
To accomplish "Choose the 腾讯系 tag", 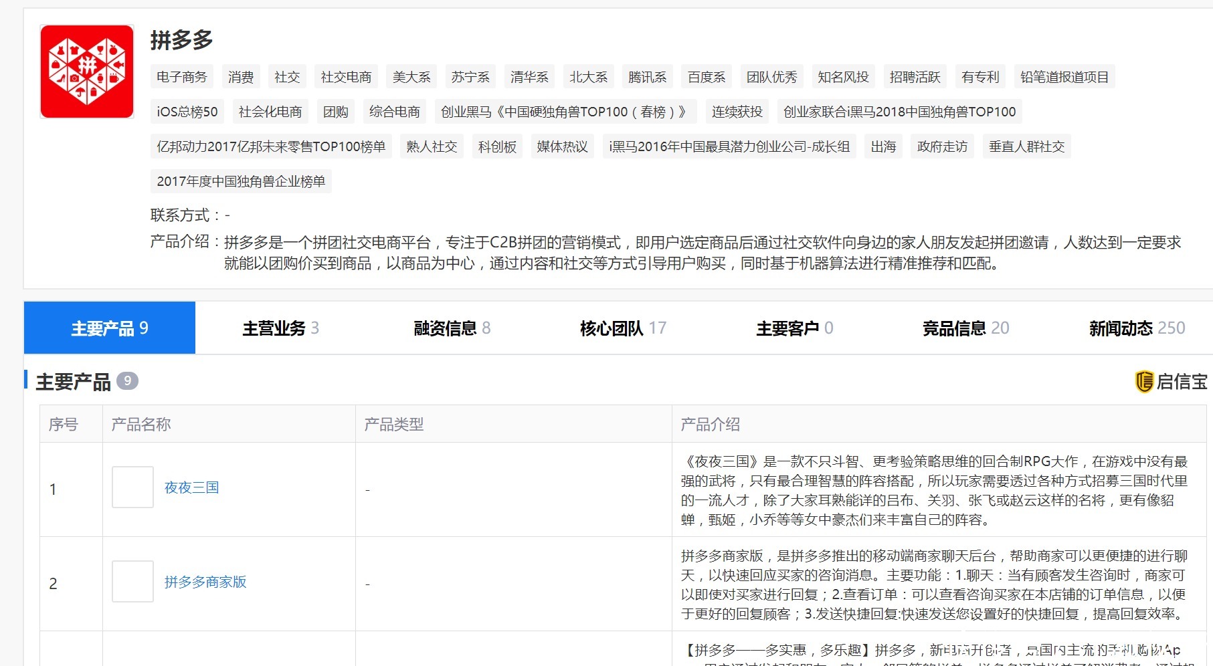I will coord(647,77).
